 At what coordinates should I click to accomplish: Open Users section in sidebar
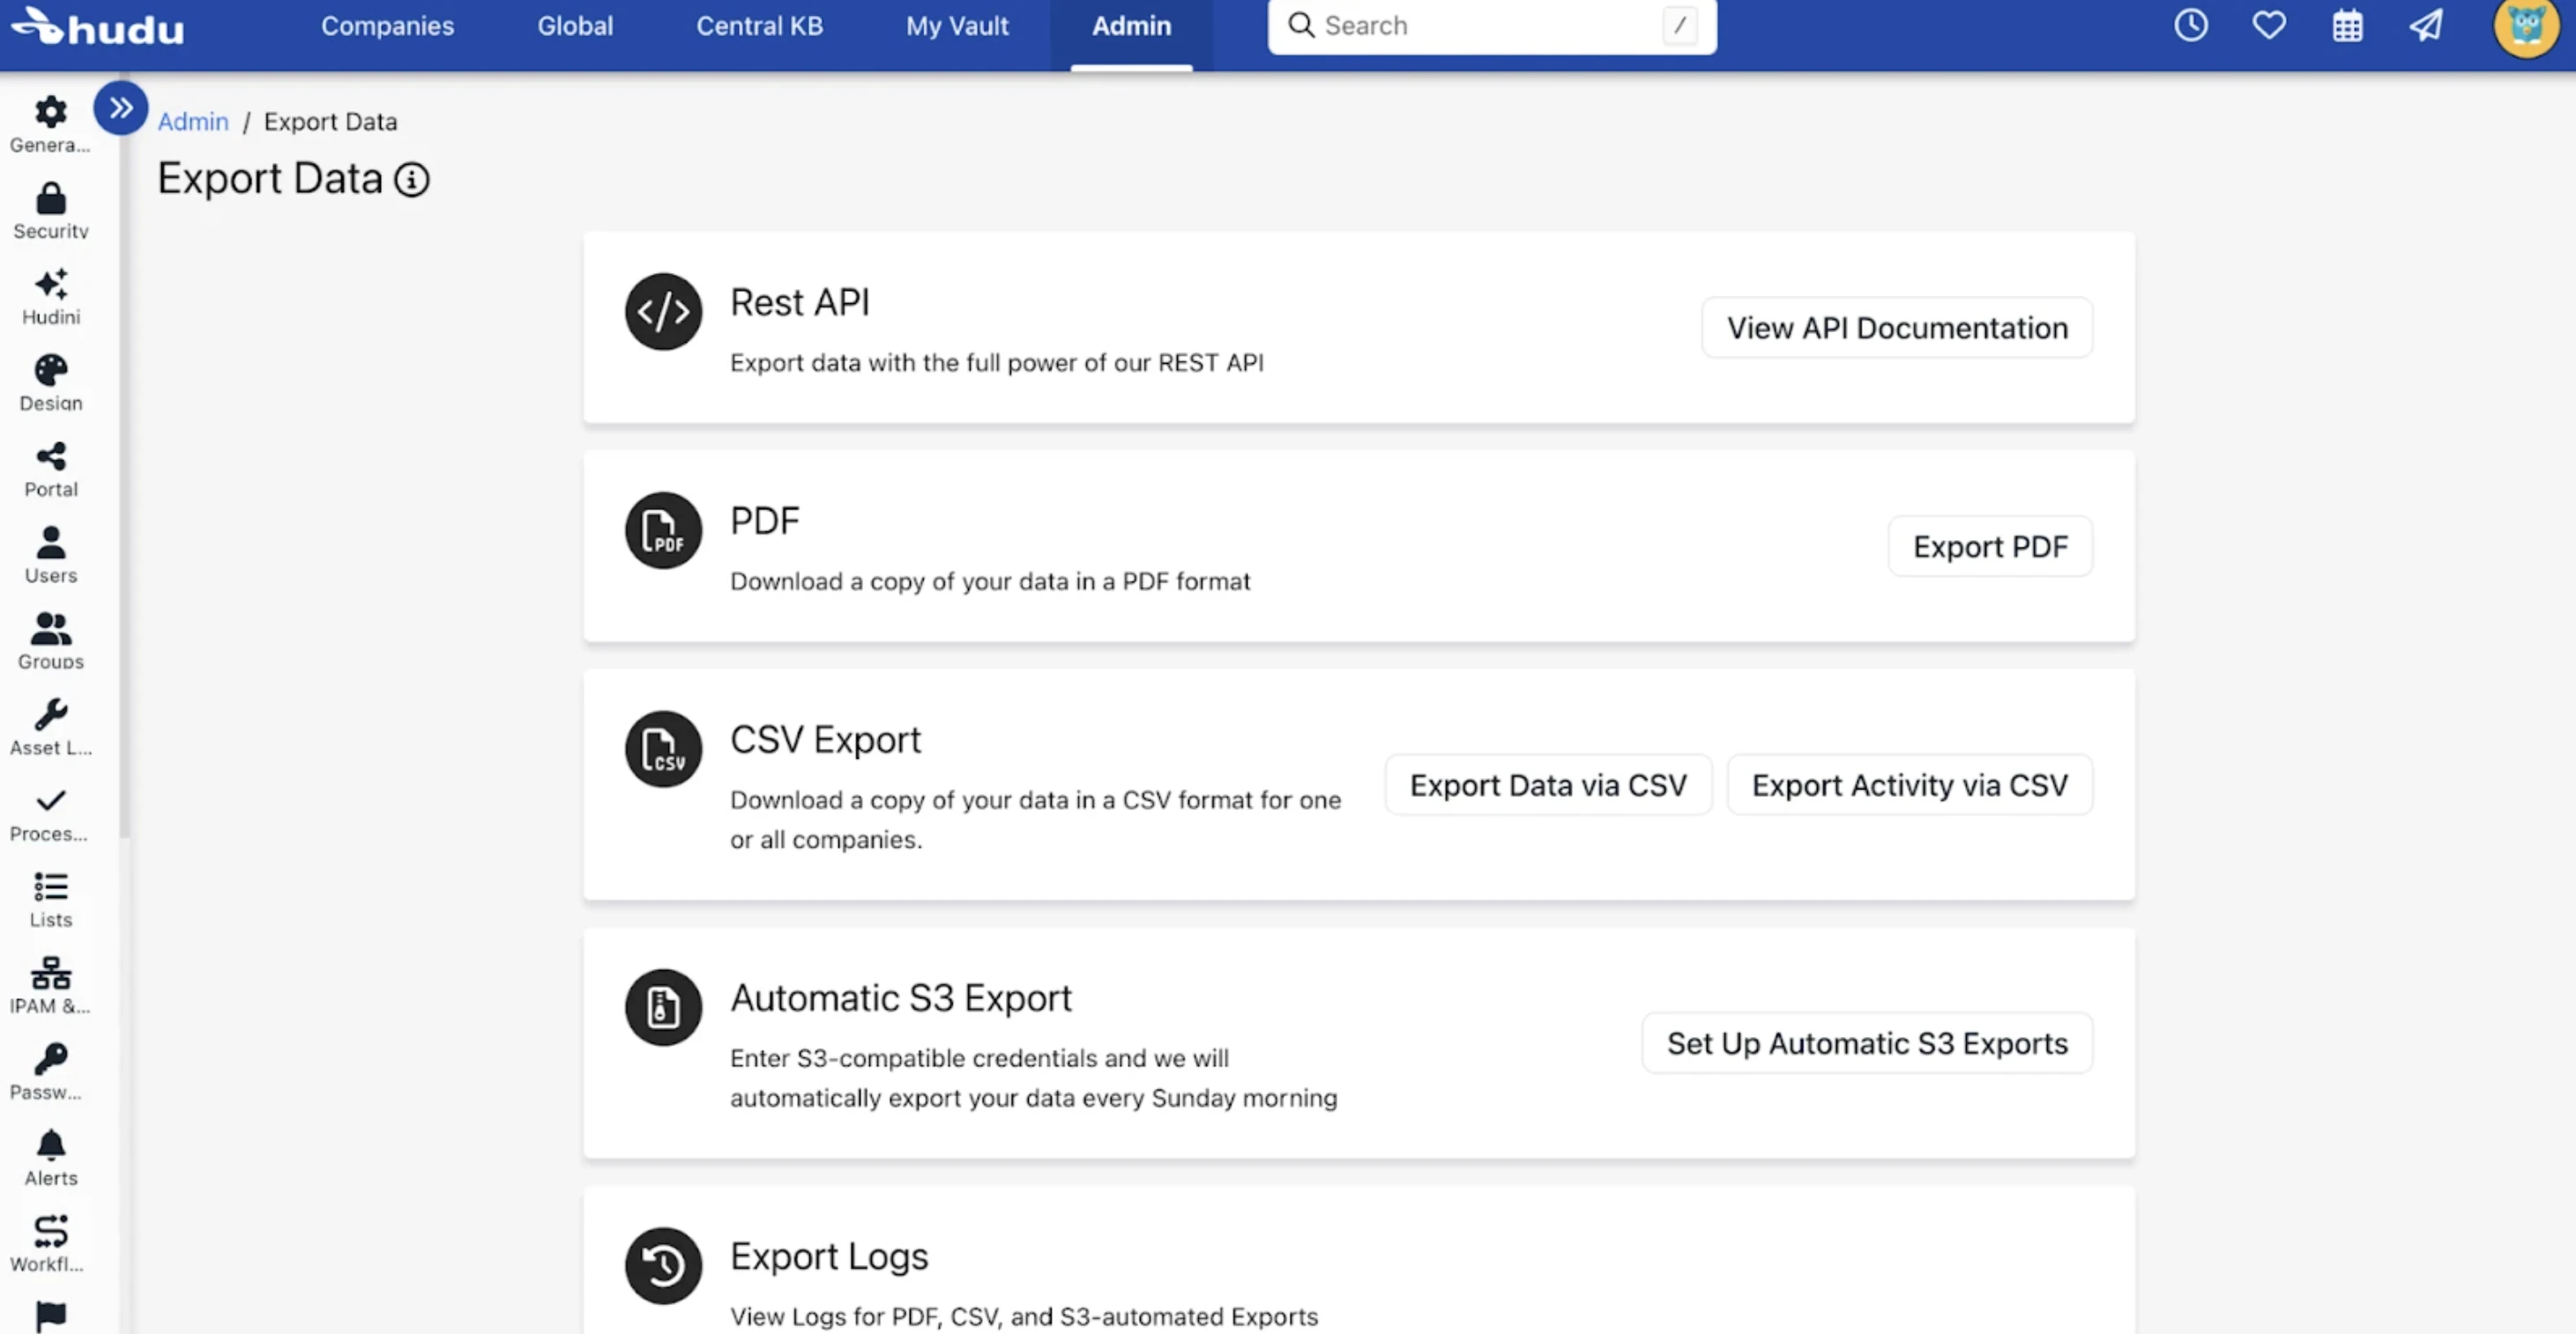click(x=50, y=556)
